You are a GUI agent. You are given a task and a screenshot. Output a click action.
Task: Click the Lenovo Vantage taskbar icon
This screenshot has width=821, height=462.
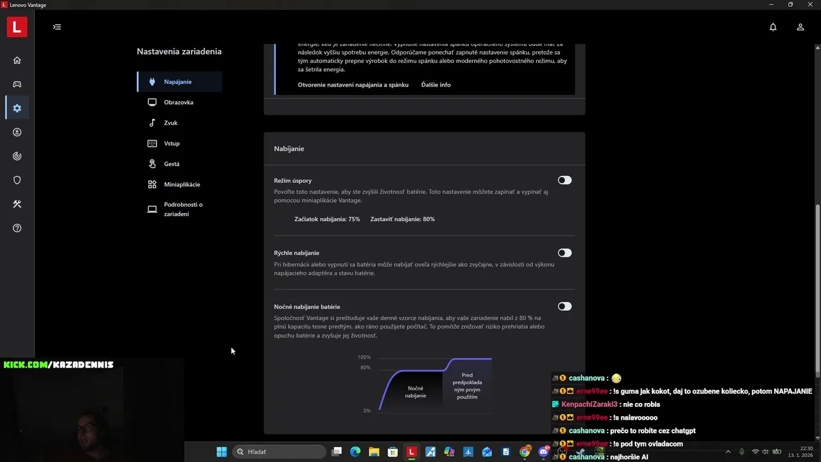pos(412,452)
